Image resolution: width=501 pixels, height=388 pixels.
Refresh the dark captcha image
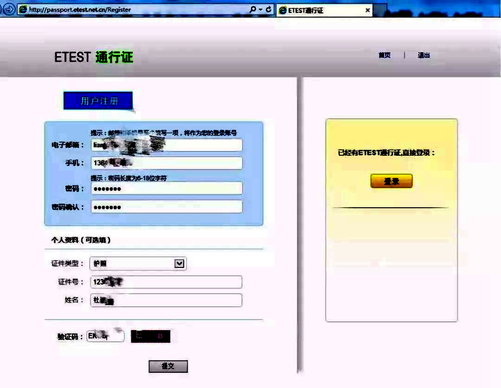click(150, 336)
